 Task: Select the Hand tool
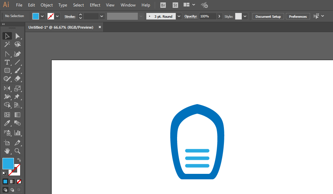(7, 151)
